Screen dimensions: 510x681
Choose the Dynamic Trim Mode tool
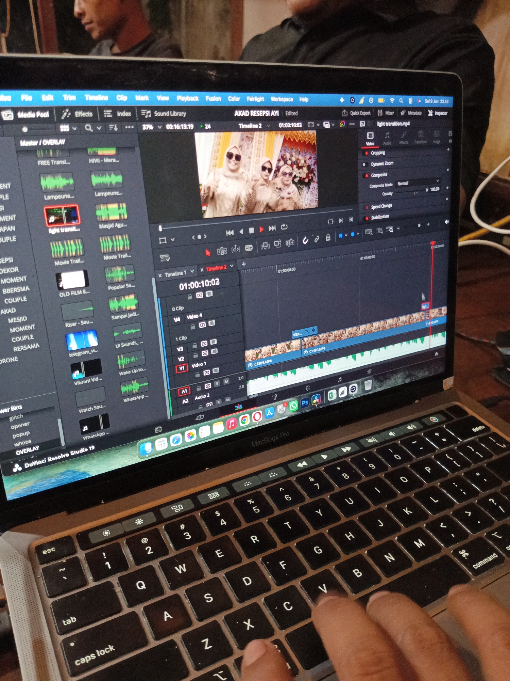236,250
